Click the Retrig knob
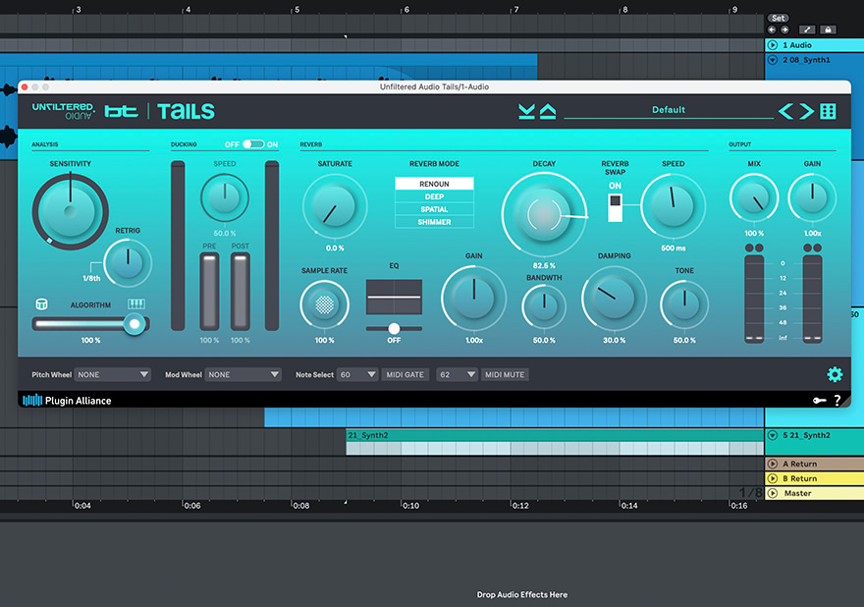This screenshot has height=607, width=864. (x=128, y=263)
